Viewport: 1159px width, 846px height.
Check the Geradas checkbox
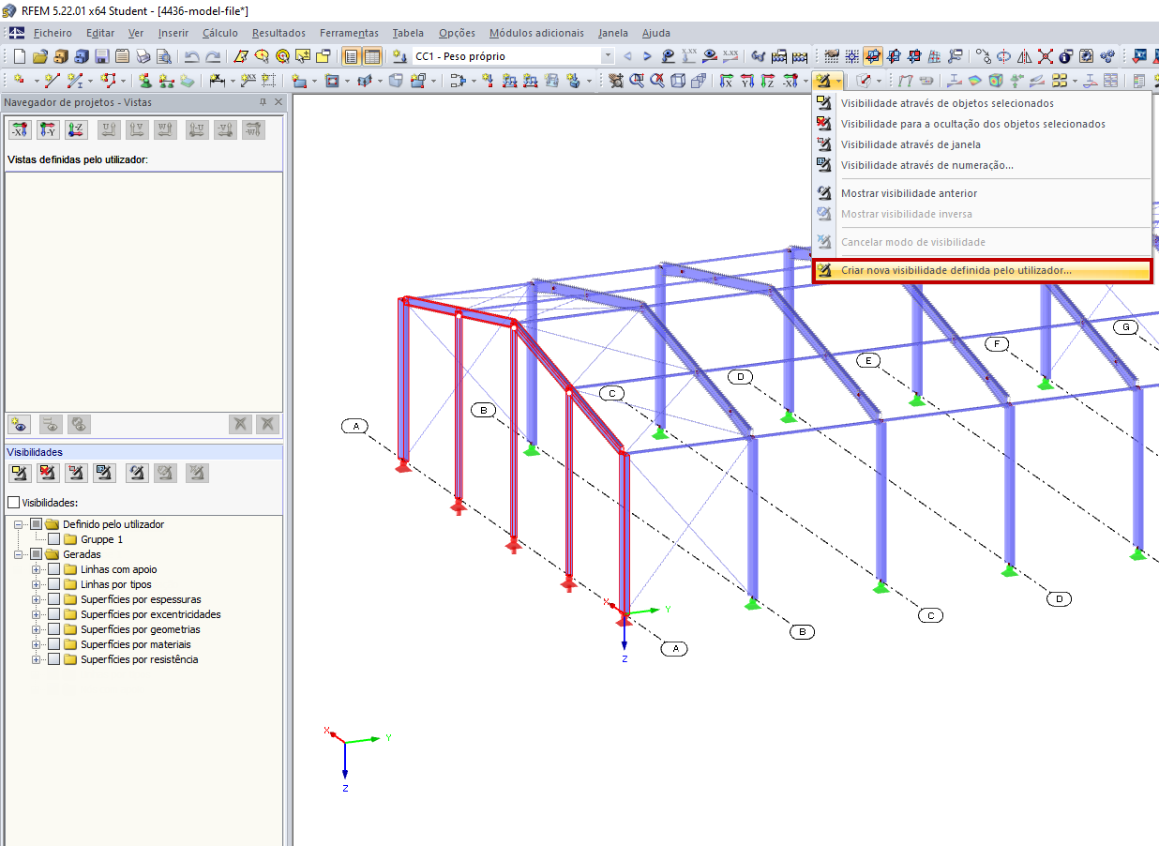[37, 554]
